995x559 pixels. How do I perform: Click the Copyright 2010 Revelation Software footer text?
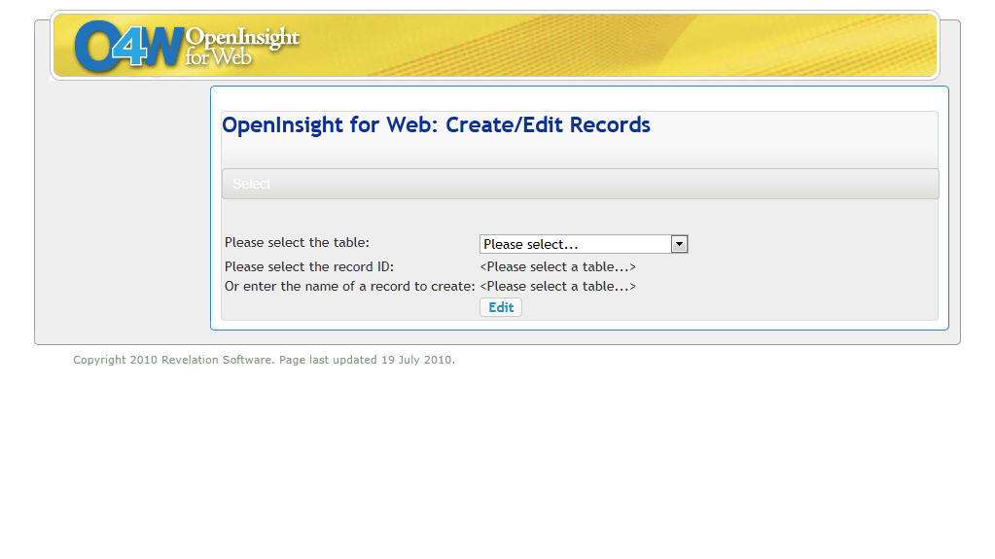(x=264, y=360)
